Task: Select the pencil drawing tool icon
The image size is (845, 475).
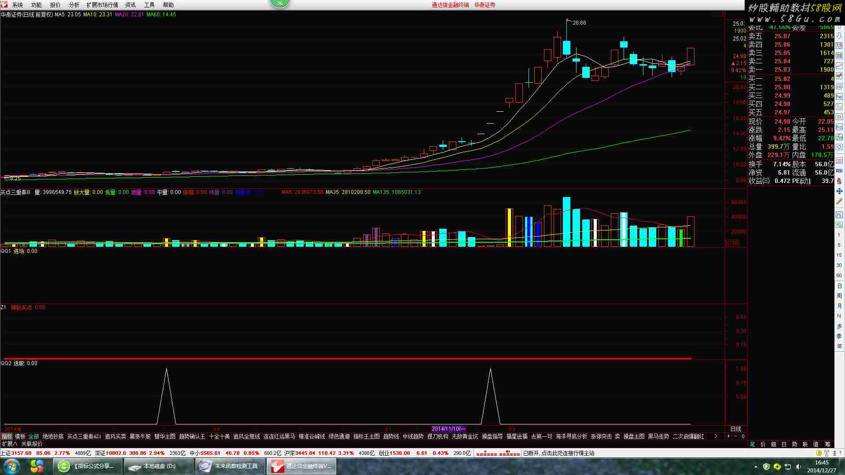Action: tap(839, 201)
